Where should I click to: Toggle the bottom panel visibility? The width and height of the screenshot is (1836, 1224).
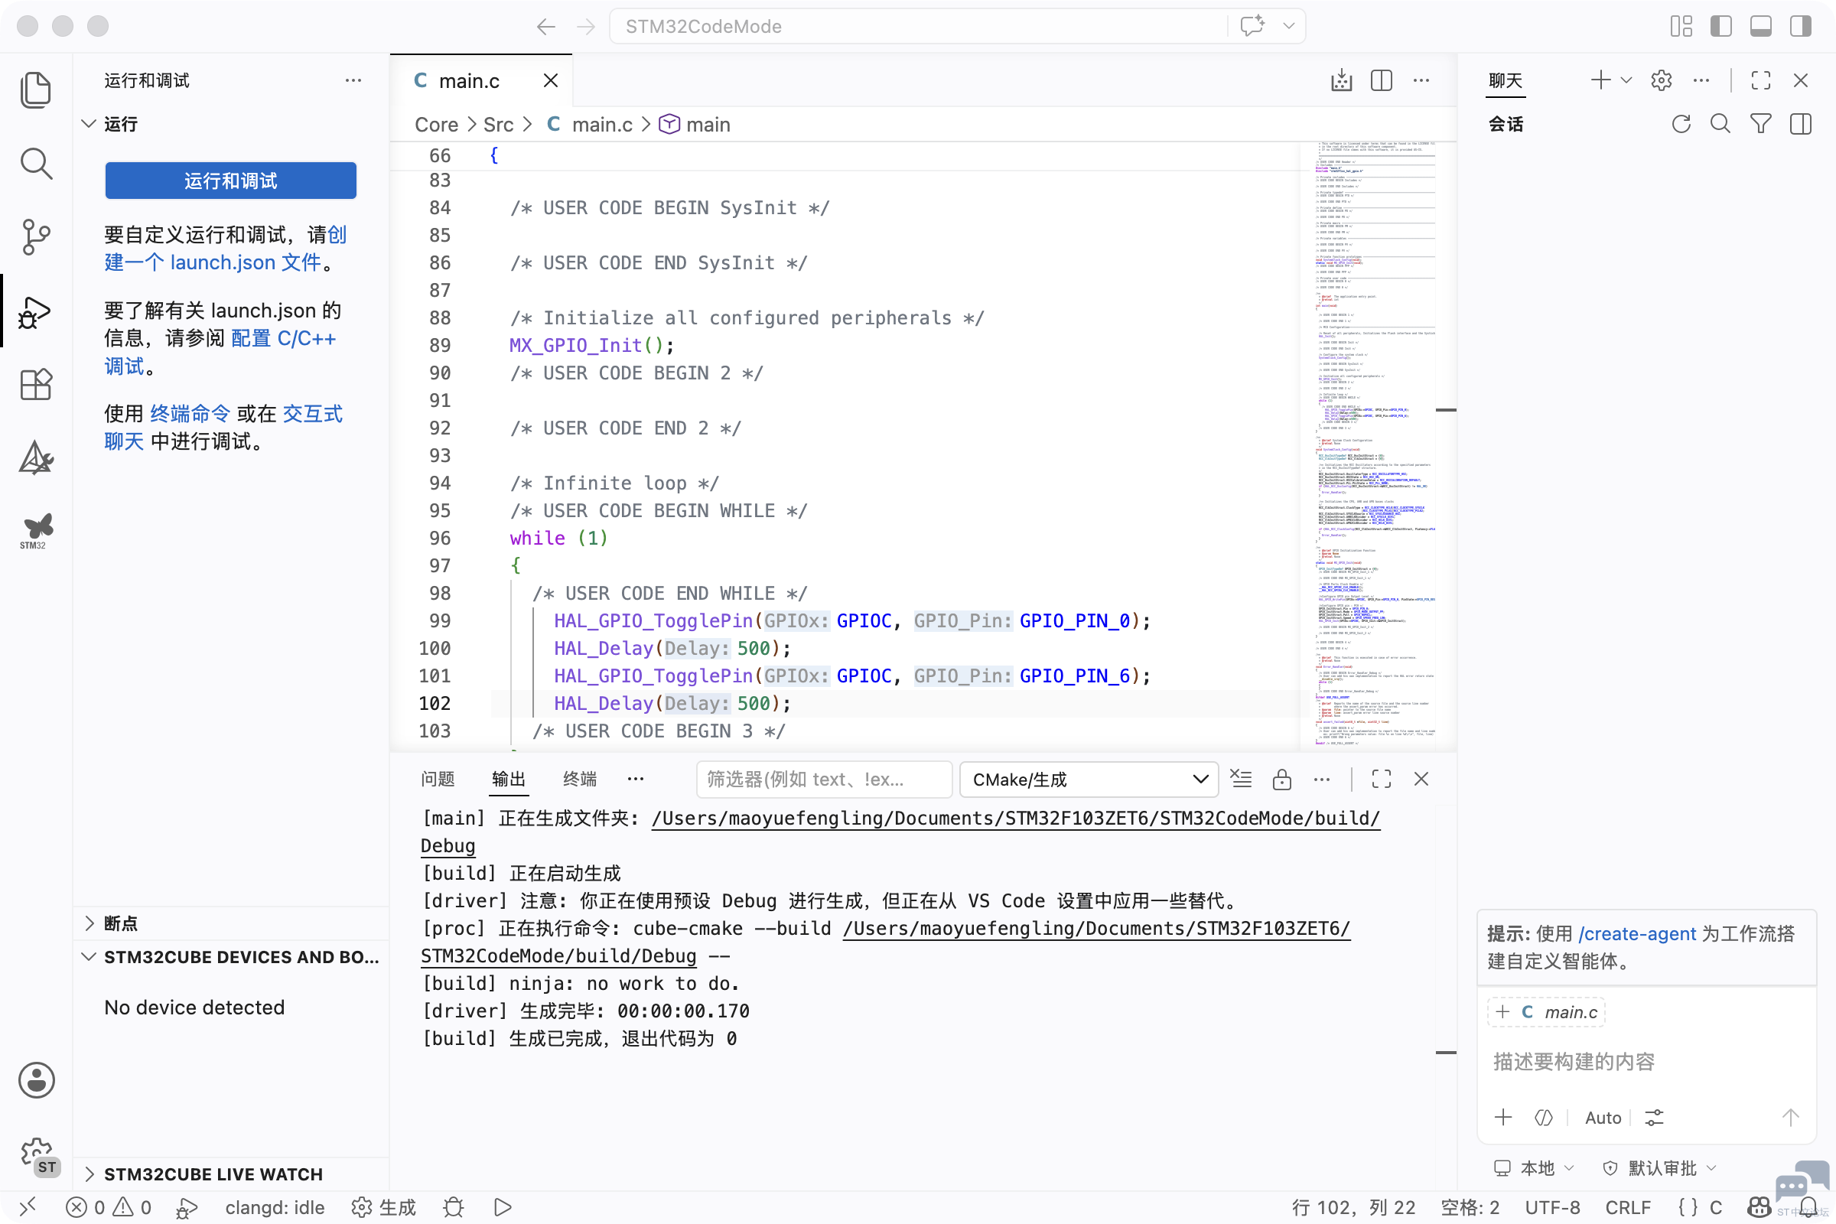coord(1760,27)
